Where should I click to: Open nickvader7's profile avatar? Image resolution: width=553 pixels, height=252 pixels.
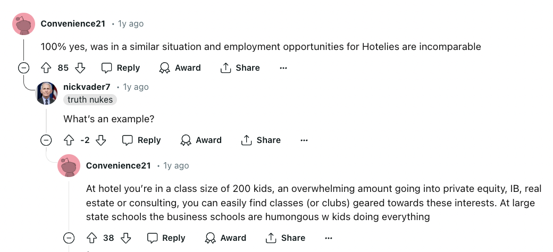pyautogui.click(x=47, y=94)
